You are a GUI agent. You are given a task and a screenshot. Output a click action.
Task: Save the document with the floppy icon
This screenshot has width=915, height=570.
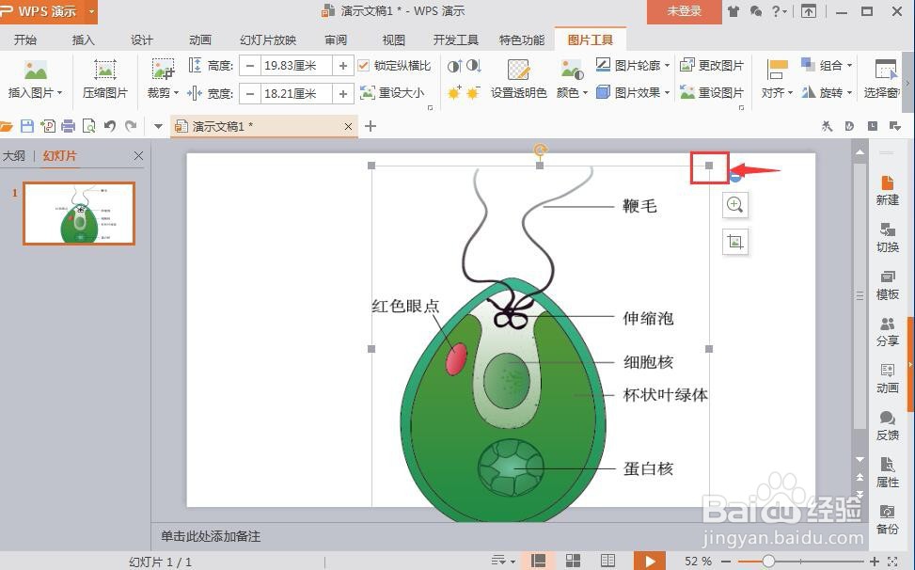click(27, 126)
